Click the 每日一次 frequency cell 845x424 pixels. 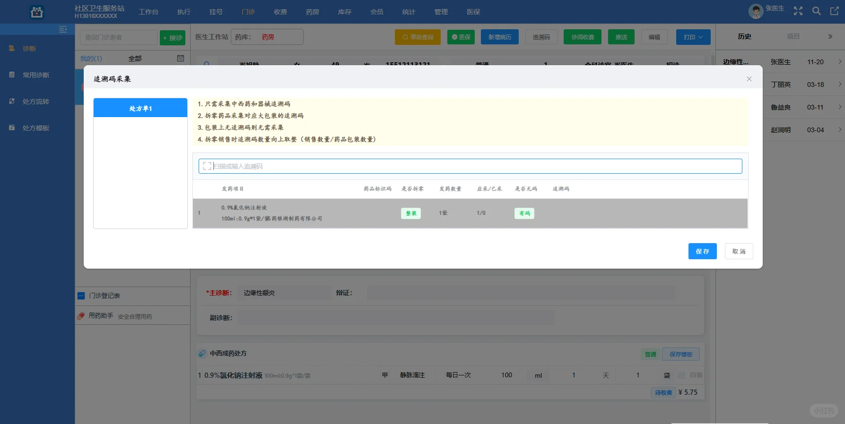click(x=458, y=375)
